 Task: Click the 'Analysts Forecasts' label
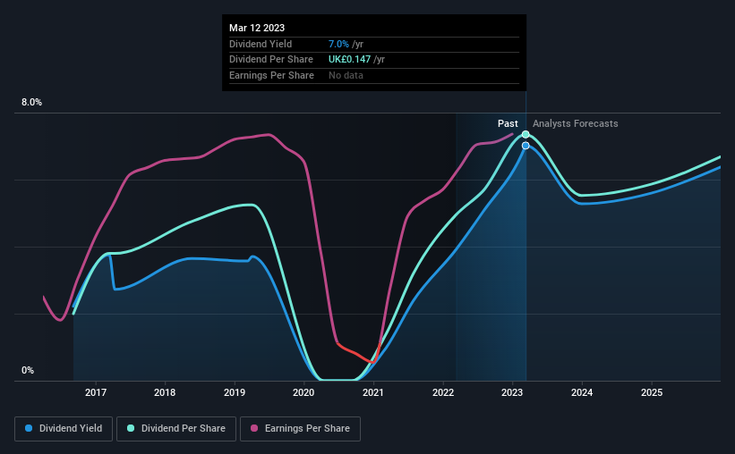(575, 123)
